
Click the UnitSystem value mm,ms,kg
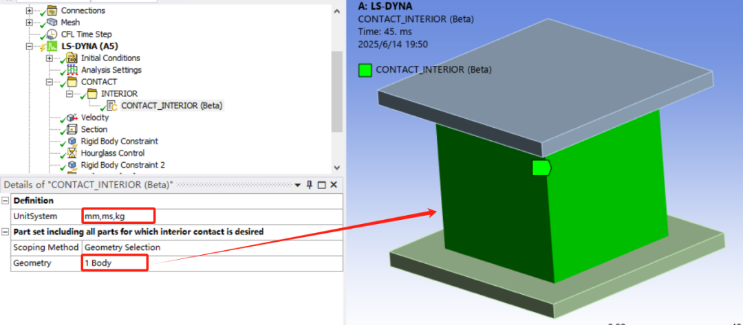[x=212, y=216]
